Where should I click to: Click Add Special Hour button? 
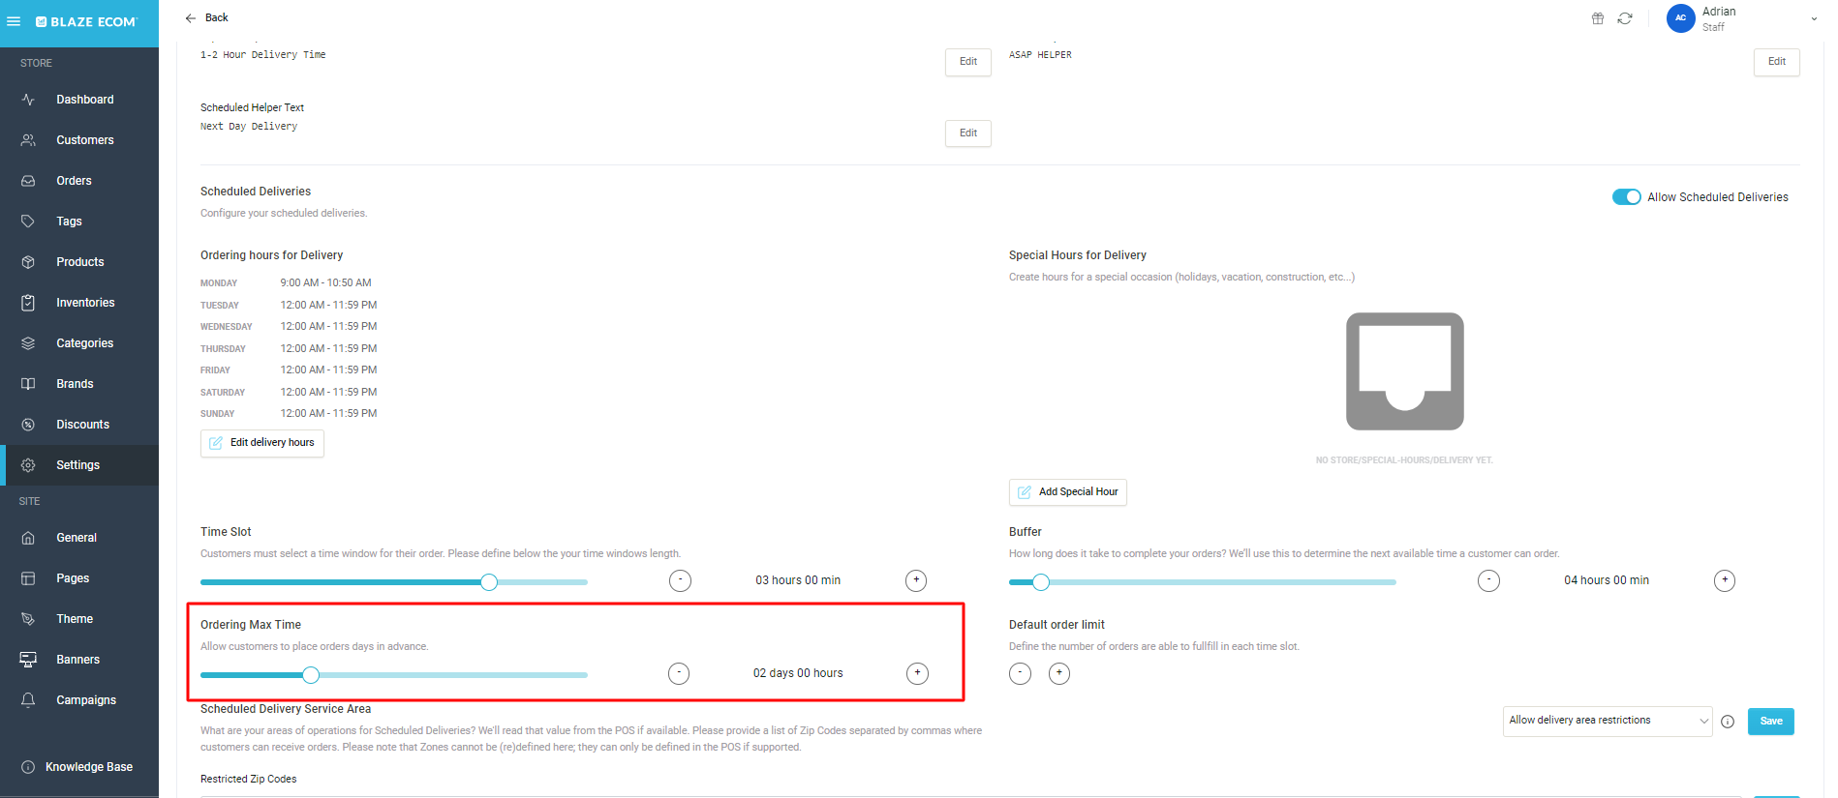tap(1068, 492)
